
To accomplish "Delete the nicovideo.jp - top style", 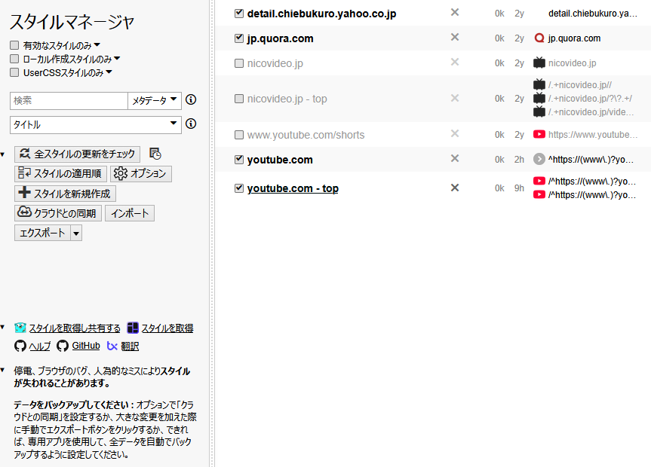I will [x=455, y=98].
